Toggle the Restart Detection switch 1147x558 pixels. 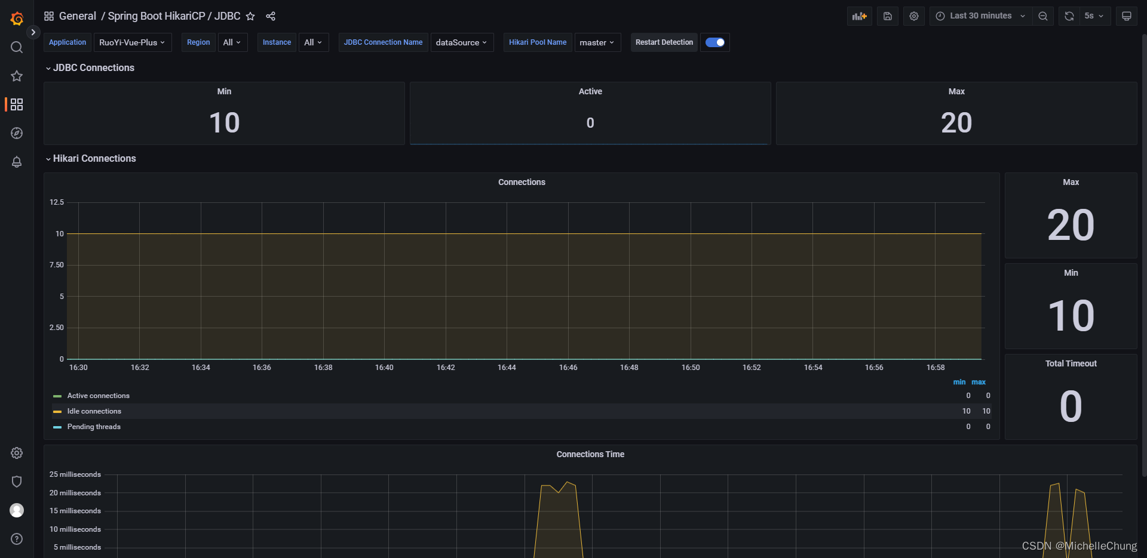pyautogui.click(x=715, y=42)
